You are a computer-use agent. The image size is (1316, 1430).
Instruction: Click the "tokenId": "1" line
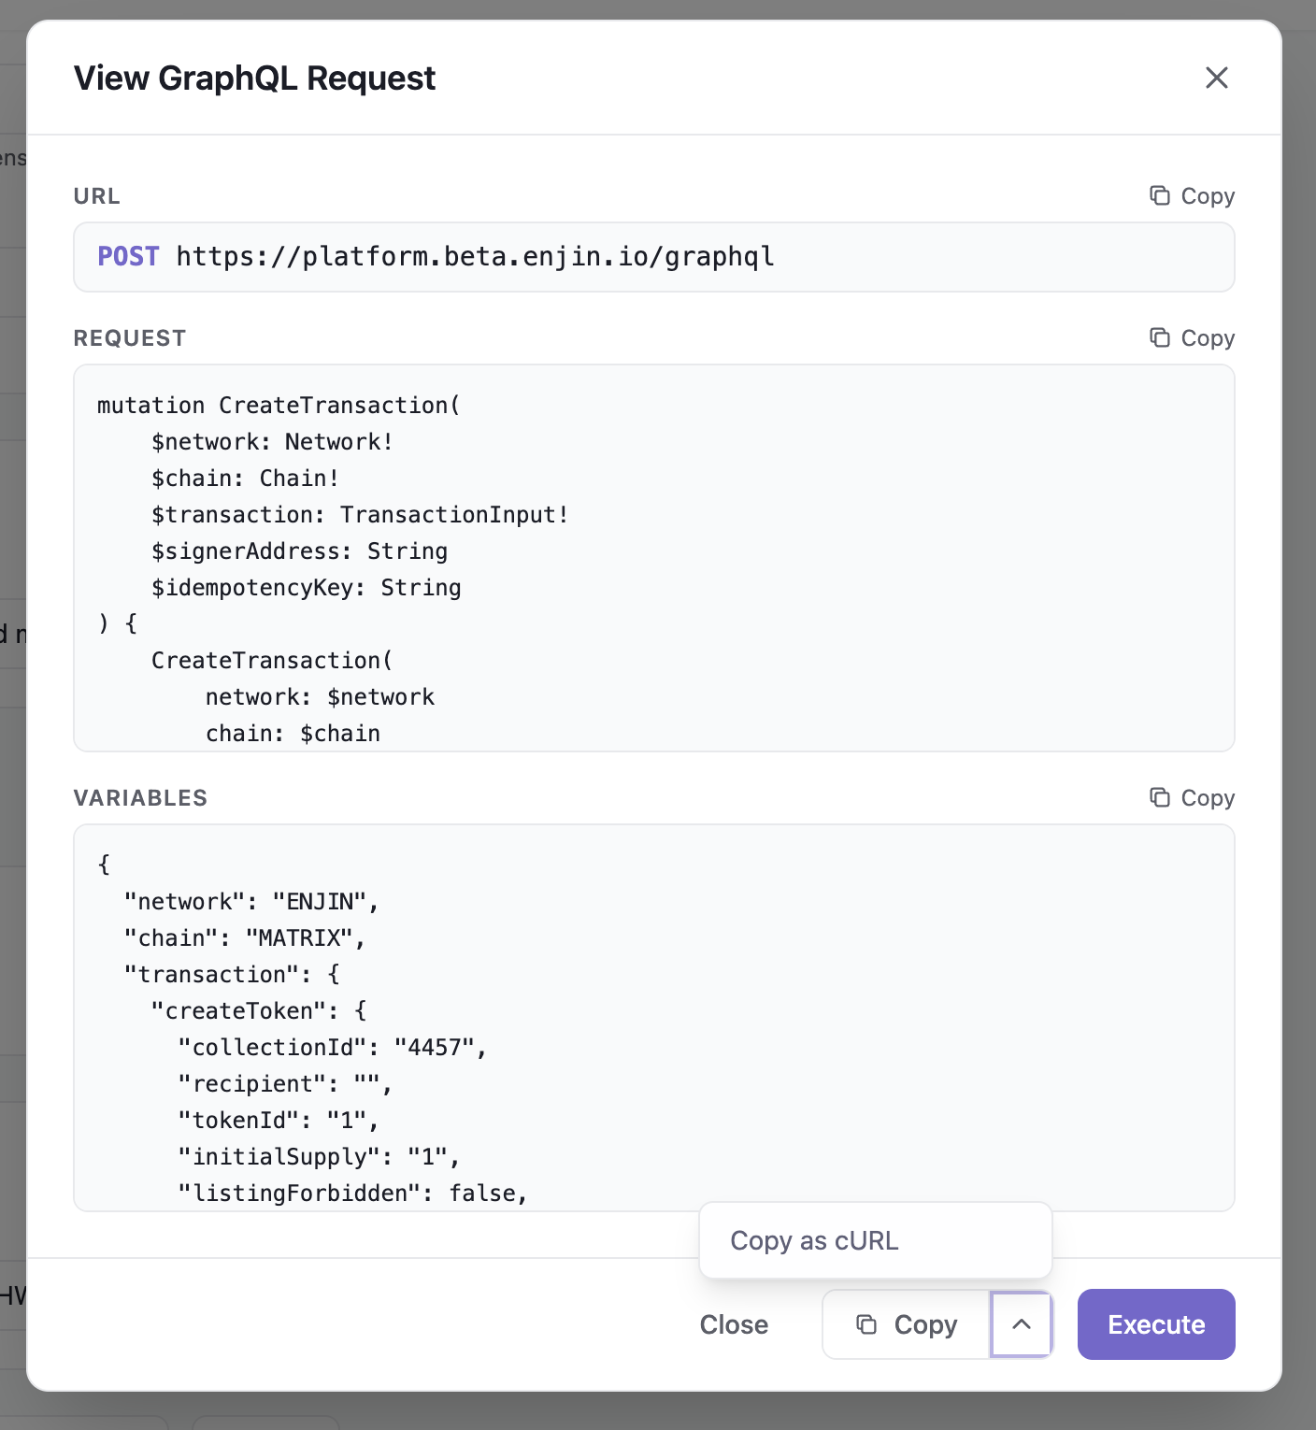point(279,1121)
